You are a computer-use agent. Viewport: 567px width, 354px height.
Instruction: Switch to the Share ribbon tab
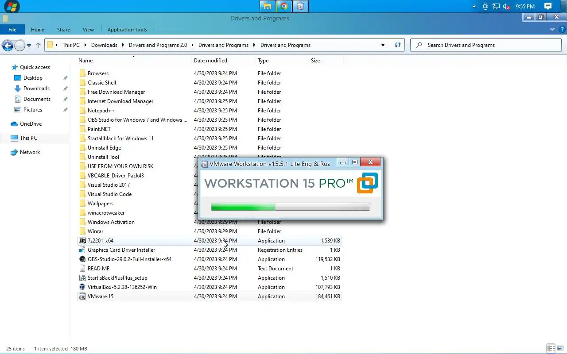click(x=63, y=30)
